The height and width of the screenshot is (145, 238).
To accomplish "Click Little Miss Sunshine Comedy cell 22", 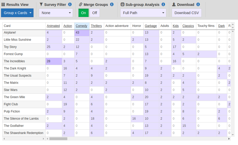I will point(82,40).
